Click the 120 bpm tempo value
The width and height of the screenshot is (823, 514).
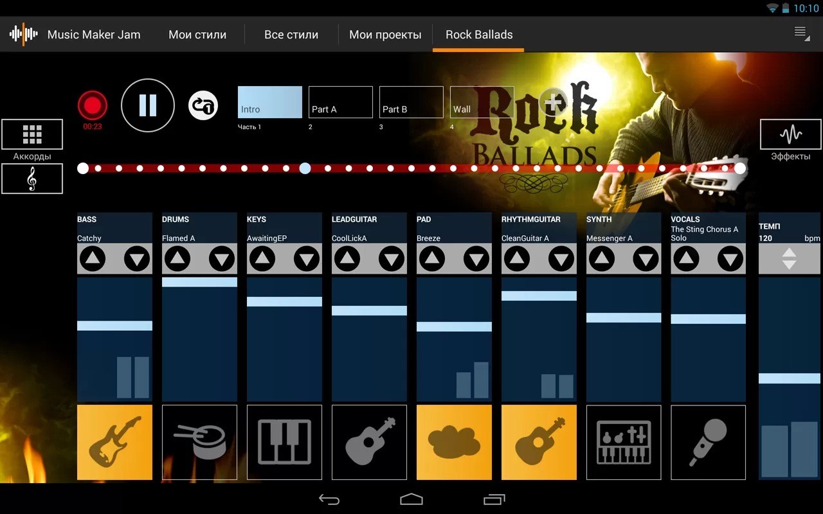pyautogui.click(x=765, y=238)
